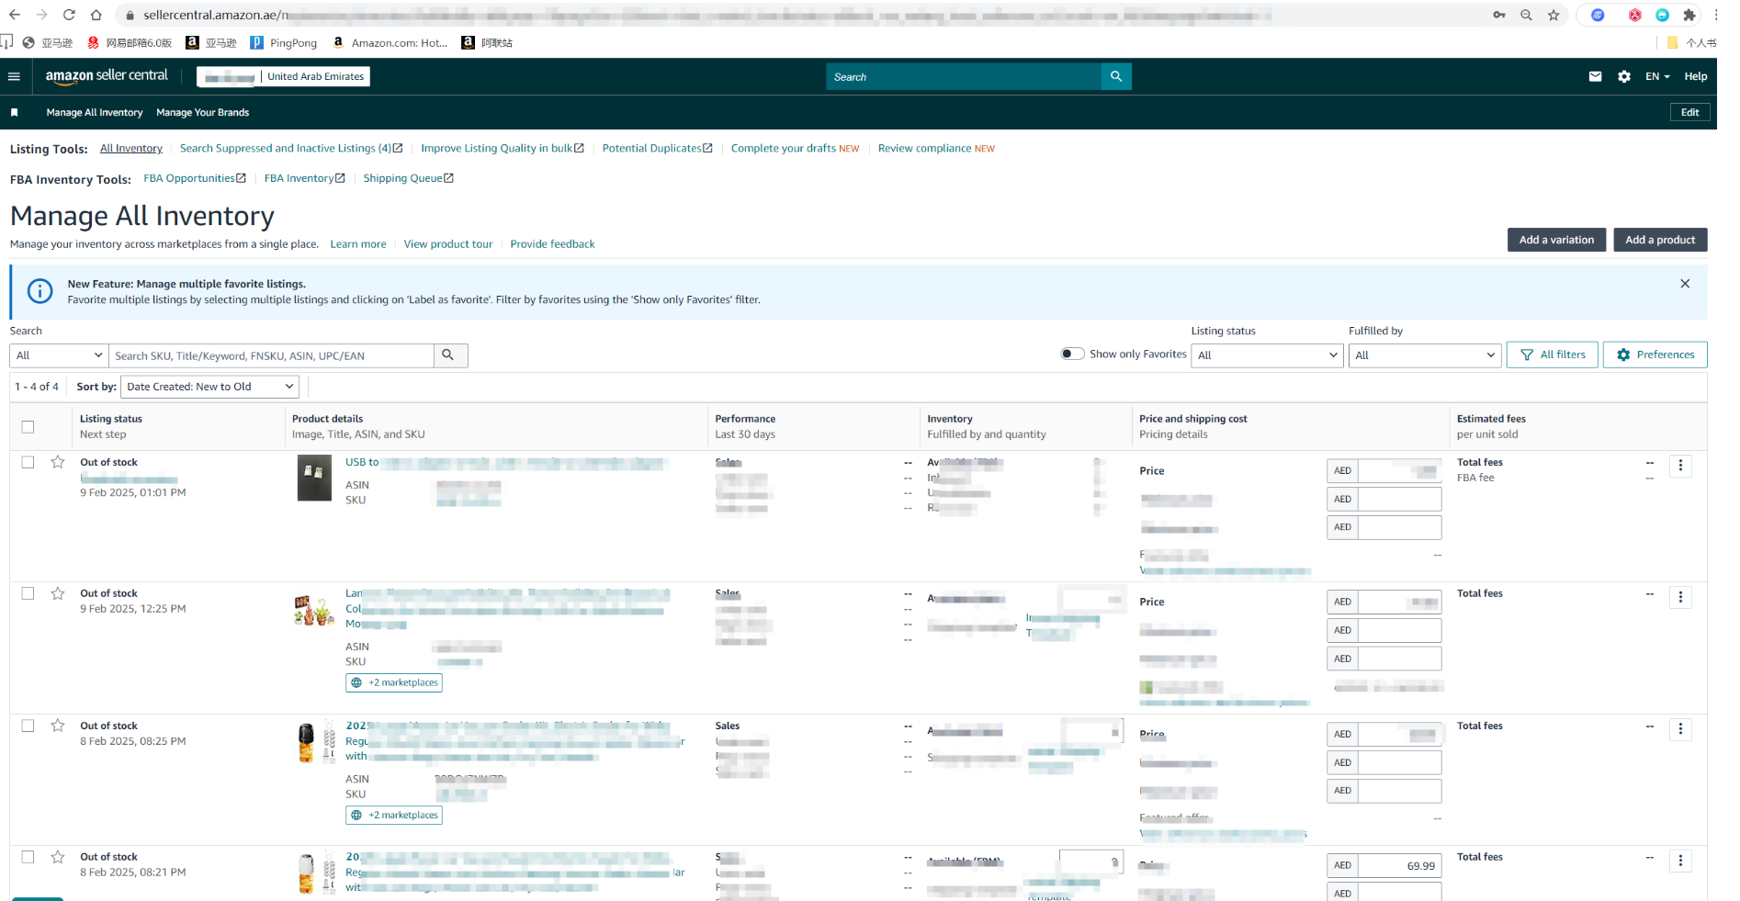1740x901 pixels.
Task: Click browser reload page icon
Action: pyautogui.click(x=69, y=15)
